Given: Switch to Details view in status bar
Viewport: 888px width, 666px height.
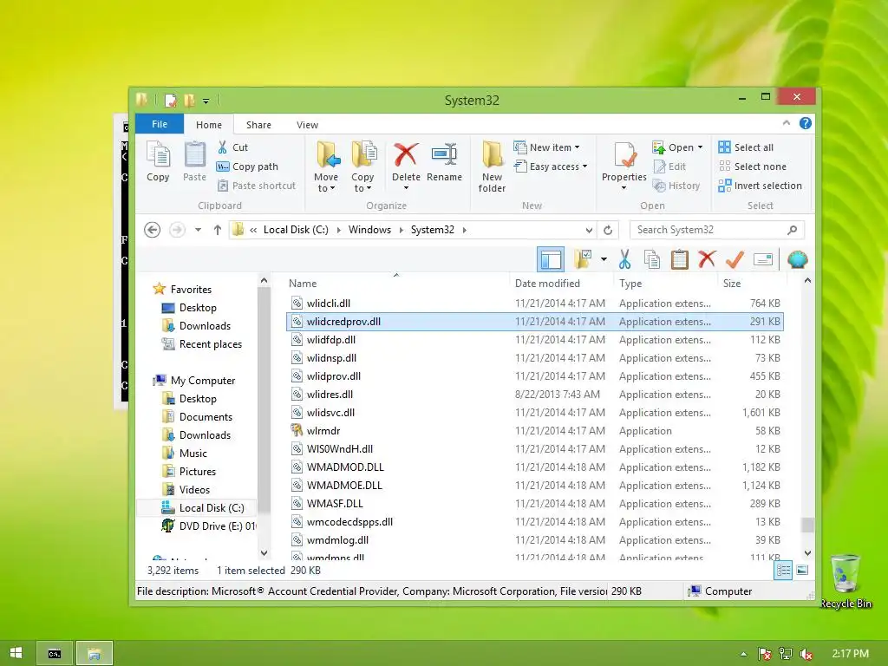Looking at the screenshot, I should [x=783, y=571].
